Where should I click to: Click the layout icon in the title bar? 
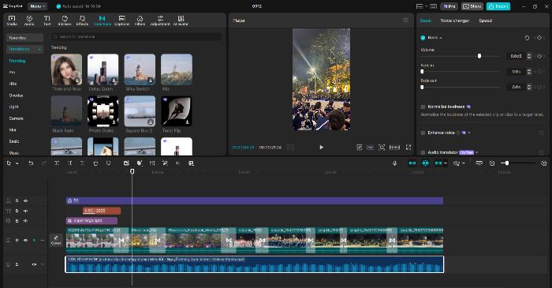(420, 6)
